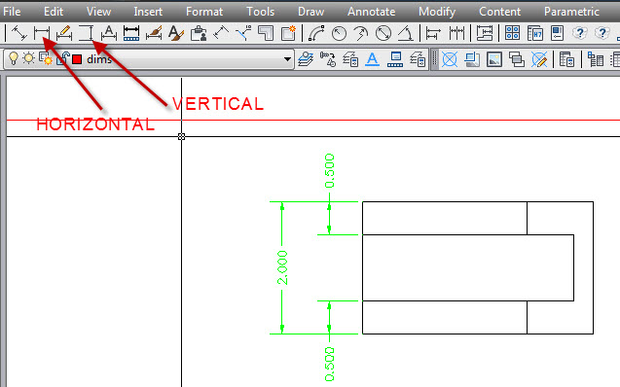This screenshot has width=620, height=387.
Task: Open the Edit menu
Action: pos(54,12)
